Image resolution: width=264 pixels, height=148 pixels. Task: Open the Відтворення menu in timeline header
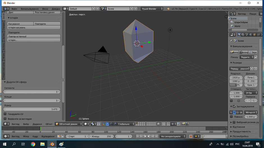pos(48,137)
